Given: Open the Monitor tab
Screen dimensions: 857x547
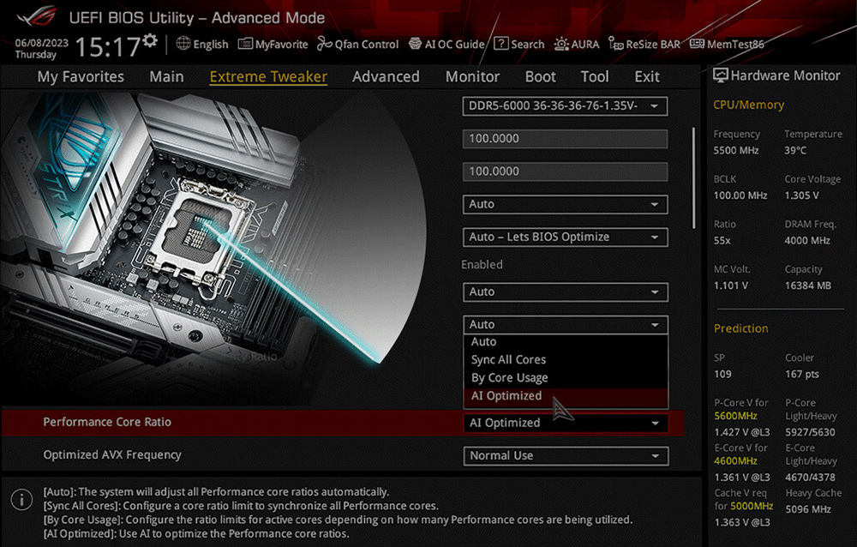Looking at the screenshot, I should click(x=473, y=76).
